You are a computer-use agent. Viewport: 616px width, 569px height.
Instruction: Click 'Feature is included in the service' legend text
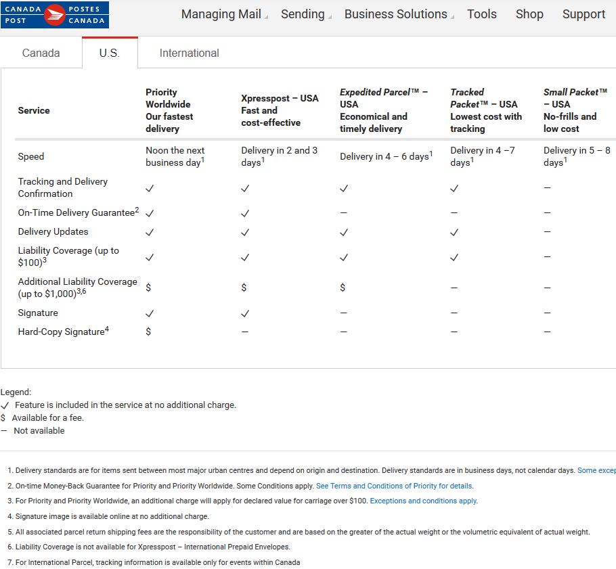point(125,405)
